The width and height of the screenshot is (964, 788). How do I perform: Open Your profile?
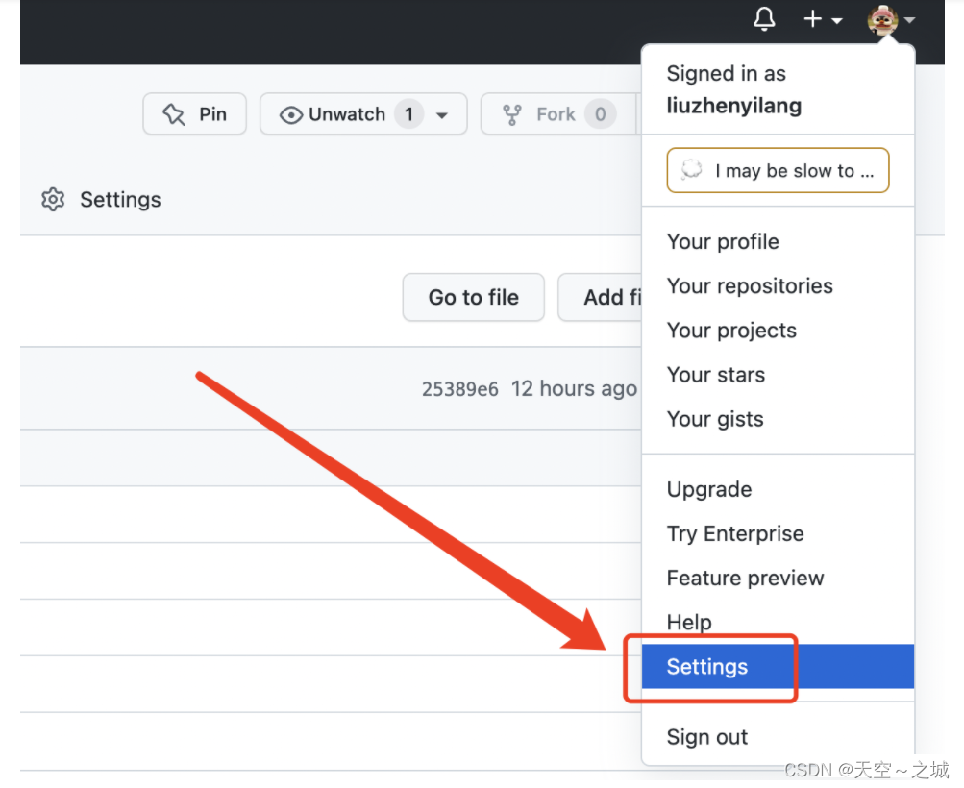(778, 241)
